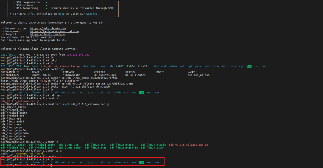Select the "do-release-upgrade" hint line

pyautogui.click(x=33, y=40)
